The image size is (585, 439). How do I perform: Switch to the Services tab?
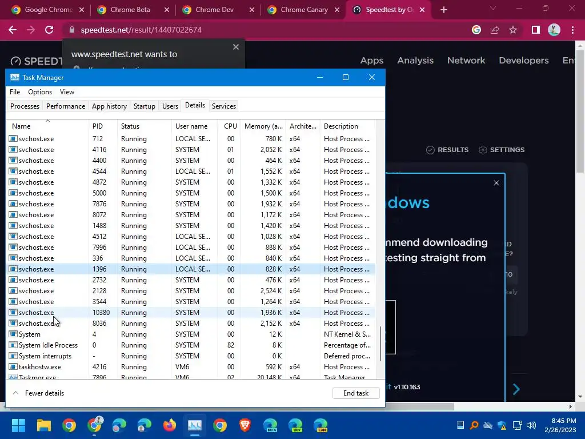224,106
